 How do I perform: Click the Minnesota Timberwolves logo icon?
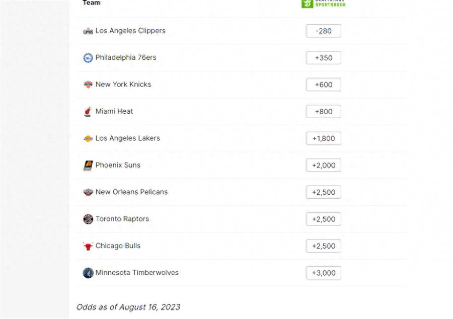click(88, 273)
